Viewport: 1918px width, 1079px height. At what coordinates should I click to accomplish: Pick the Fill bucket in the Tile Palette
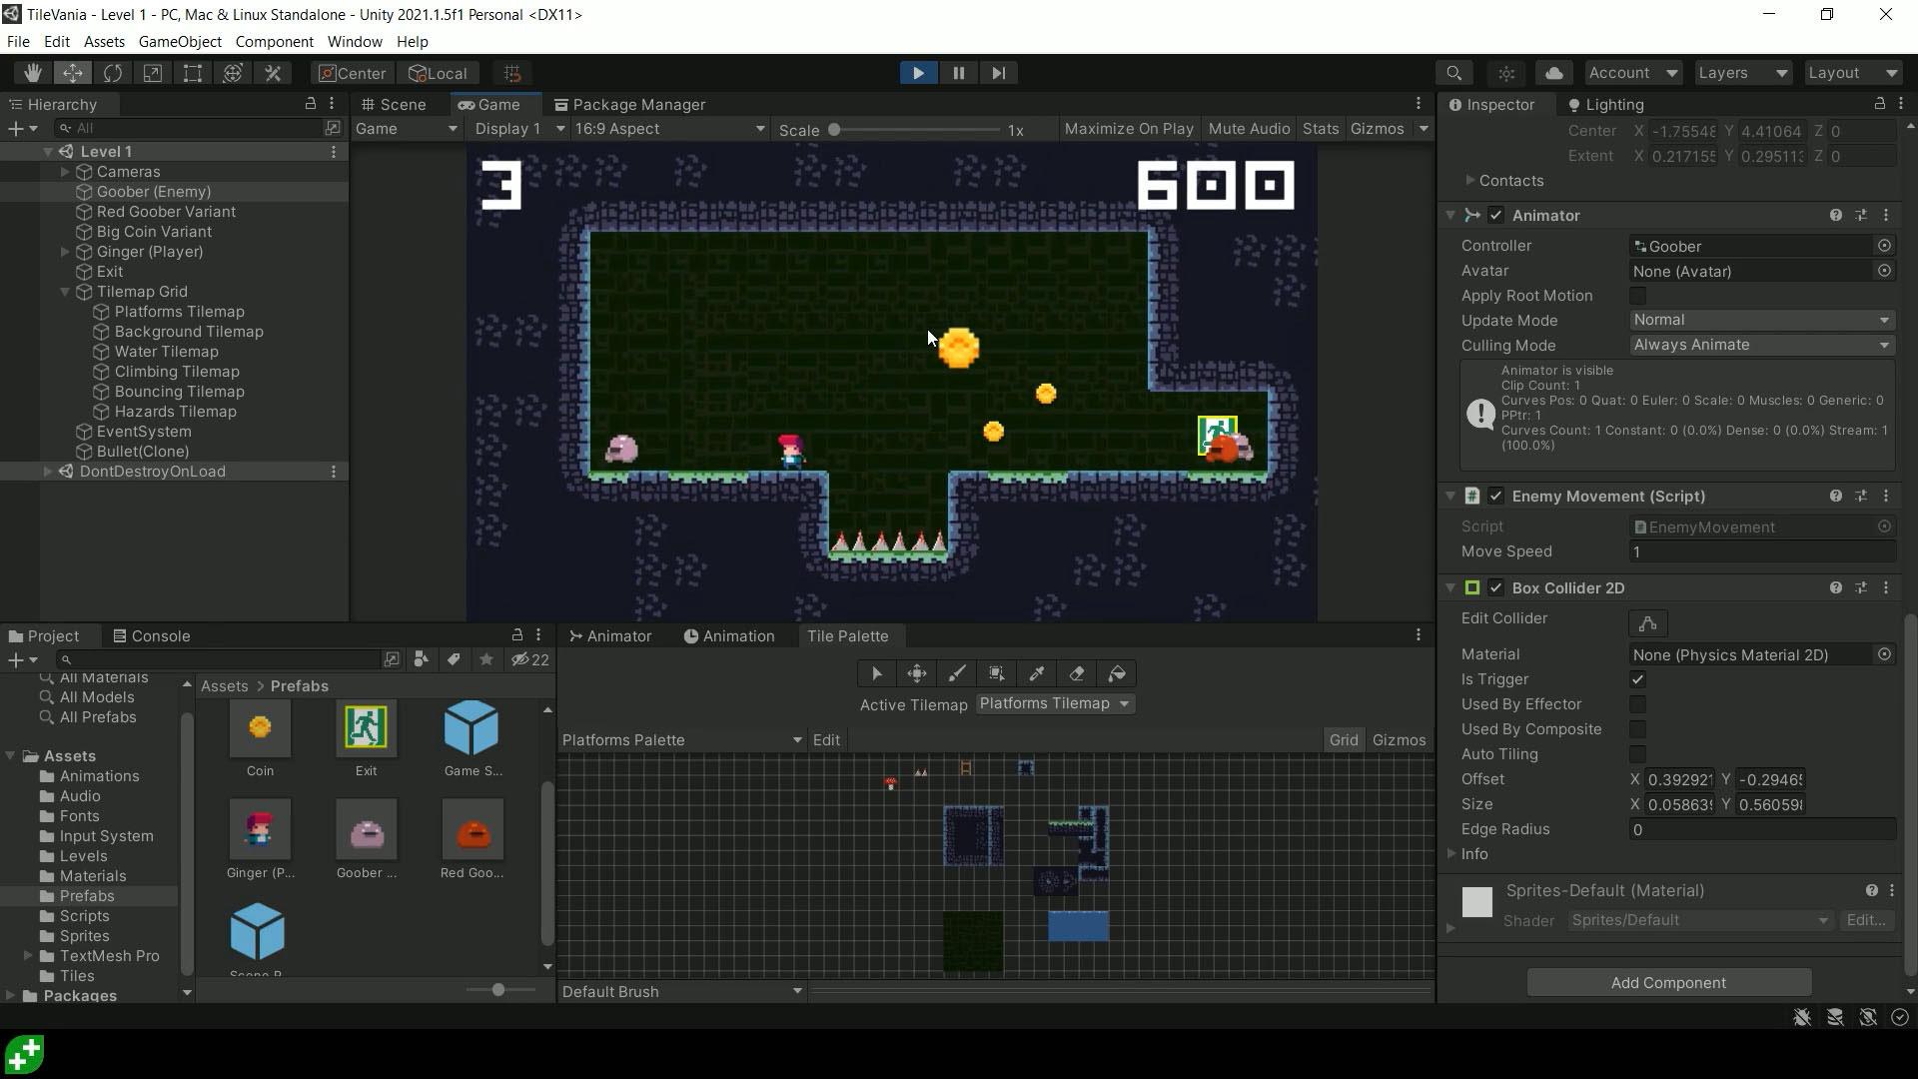click(1116, 672)
